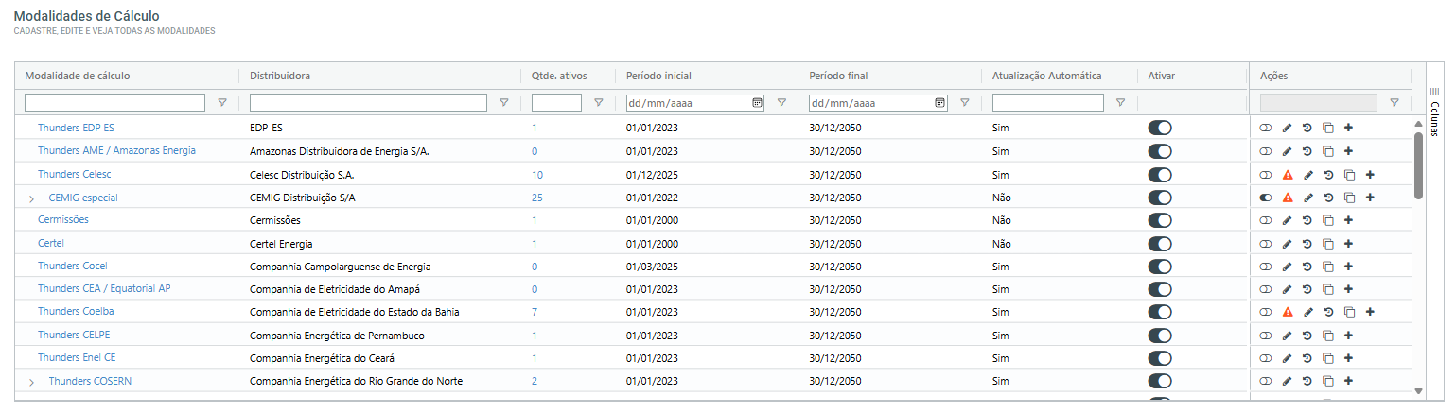Sort by the Período inicial column header
The height and width of the screenshot is (413, 1456).
[659, 76]
